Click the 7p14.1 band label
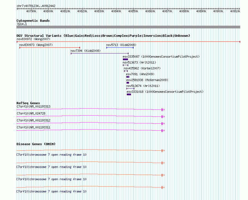This screenshot has height=200, width=248. [x=22, y=24]
